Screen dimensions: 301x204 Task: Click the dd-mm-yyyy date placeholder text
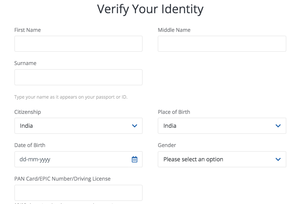(35, 159)
